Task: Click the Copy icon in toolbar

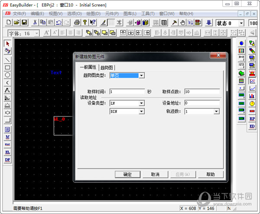Action: pos(43,23)
